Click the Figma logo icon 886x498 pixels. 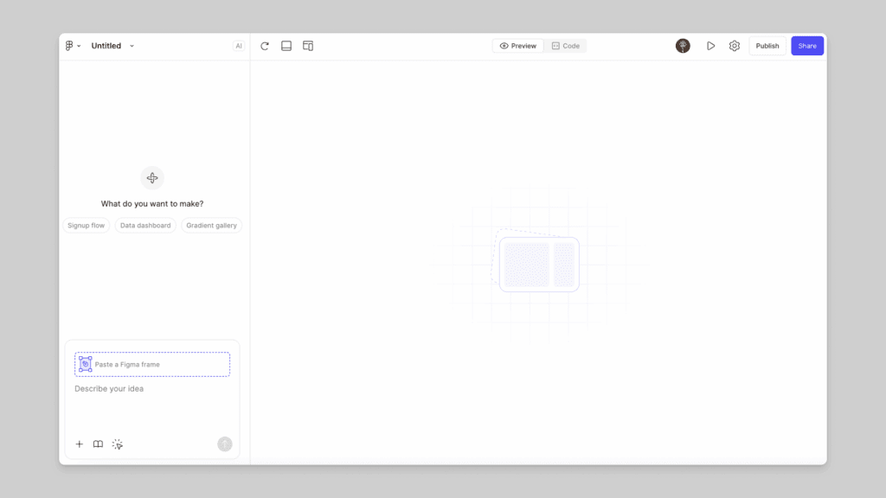[69, 45]
